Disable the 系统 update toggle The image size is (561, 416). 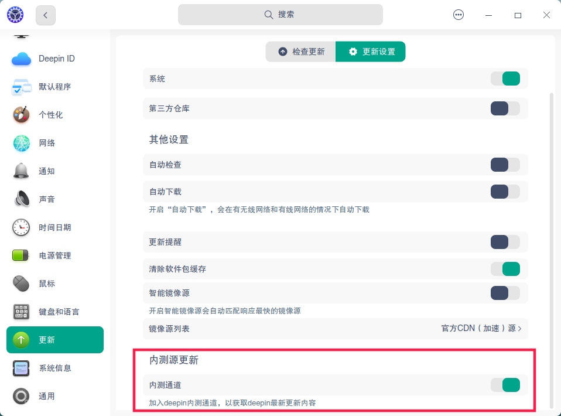pyautogui.click(x=505, y=78)
